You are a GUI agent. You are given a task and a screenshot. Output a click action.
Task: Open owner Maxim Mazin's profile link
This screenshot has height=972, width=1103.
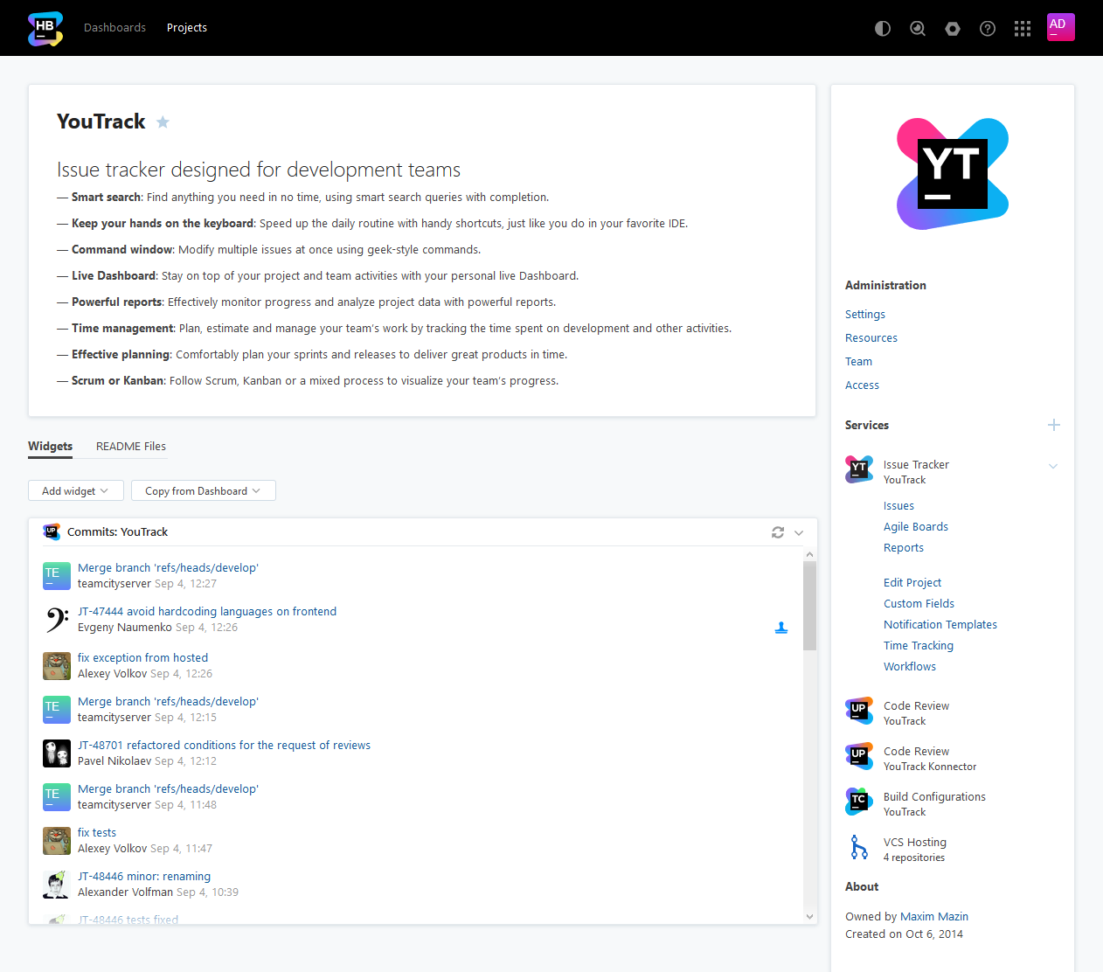click(x=934, y=917)
